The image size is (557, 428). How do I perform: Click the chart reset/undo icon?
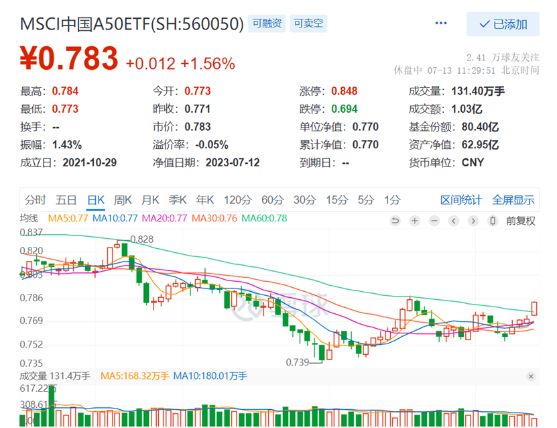395,221
